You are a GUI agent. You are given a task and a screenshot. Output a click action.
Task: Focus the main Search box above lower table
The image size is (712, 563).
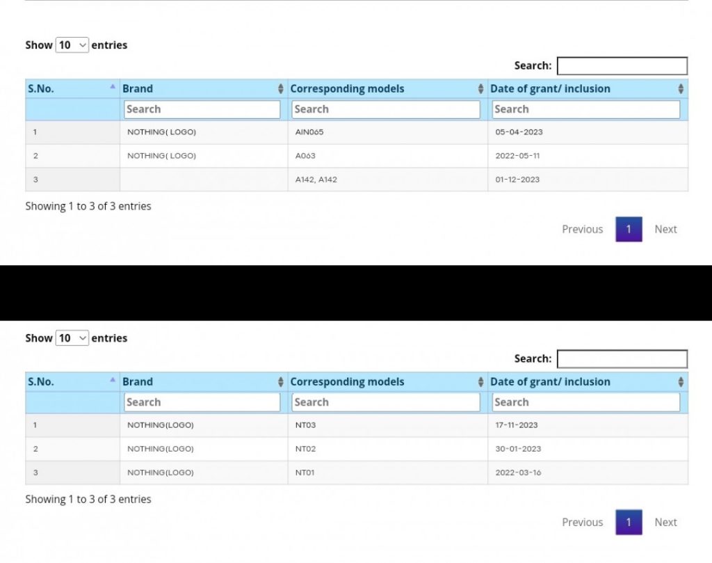(622, 359)
